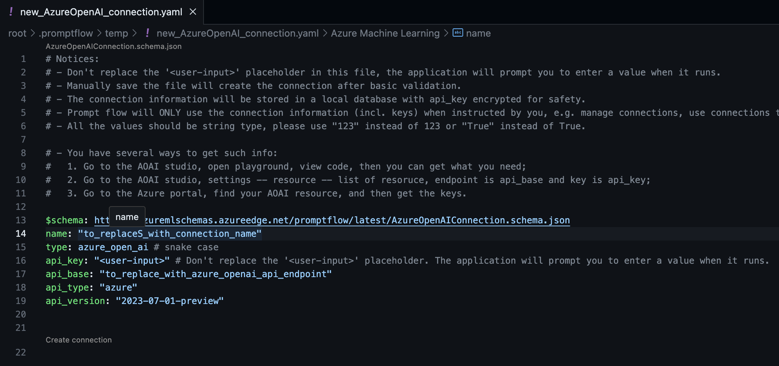Open AzureOpenAIConnection.schema.json code lens
This screenshot has height=366, width=779.
[113, 46]
